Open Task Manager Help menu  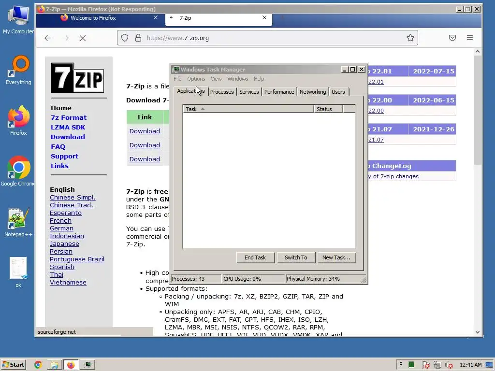tap(259, 79)
